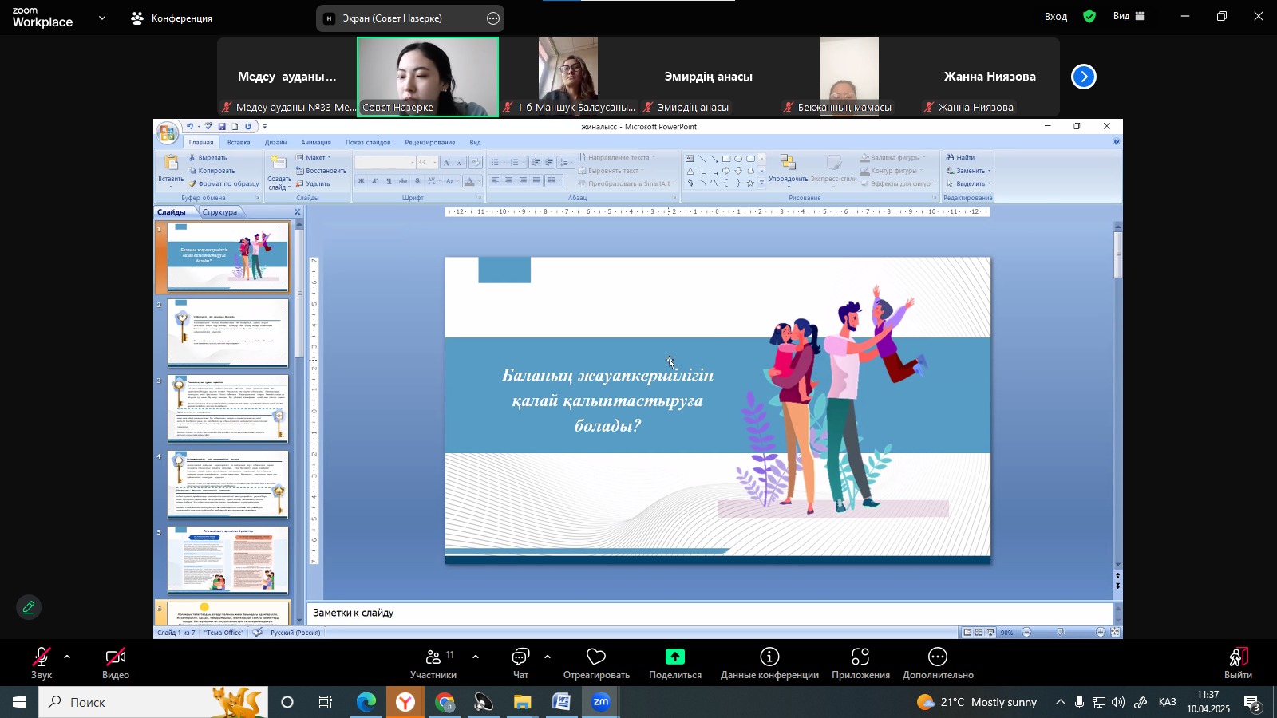Select Совет Назерке participant video thumbnail
The width and height of the screenshot is (1277, 718).
(428, 77)
